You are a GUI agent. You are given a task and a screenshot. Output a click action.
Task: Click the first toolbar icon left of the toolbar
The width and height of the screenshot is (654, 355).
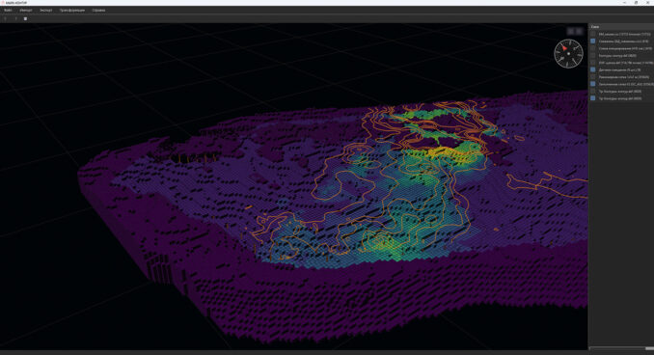6,18
